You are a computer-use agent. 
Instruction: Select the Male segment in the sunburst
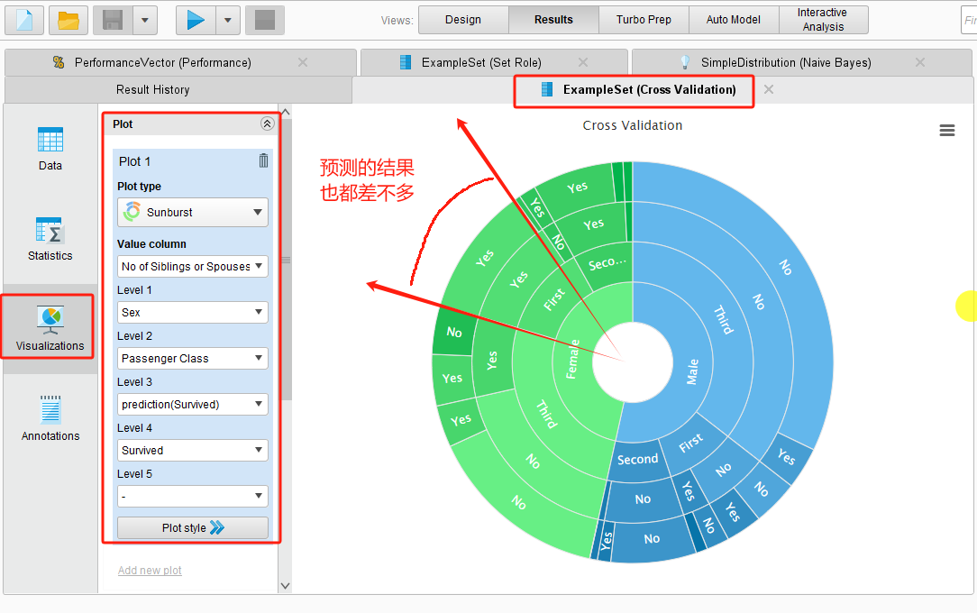(x=692, y=371)
